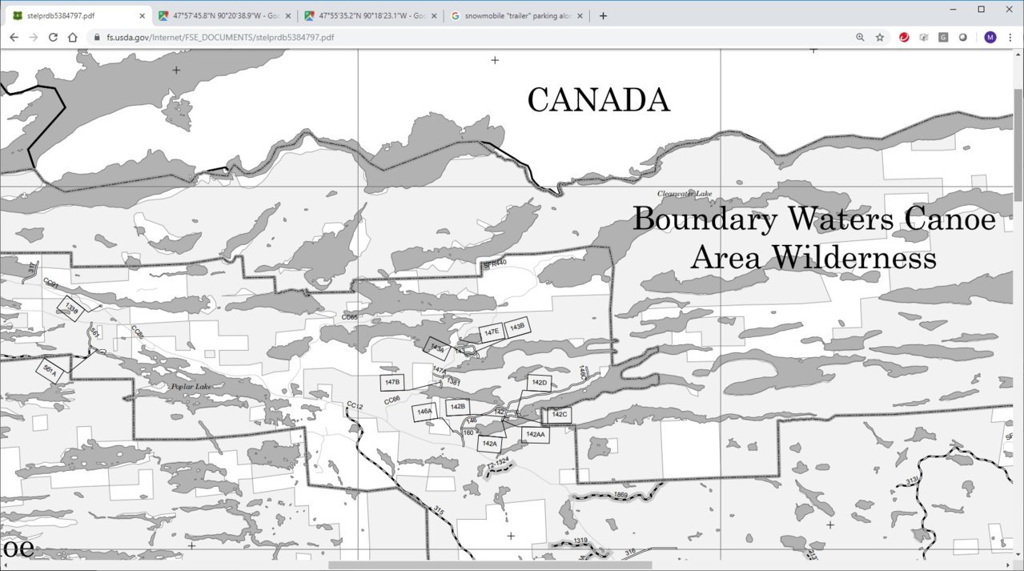Open the zoom magnifier in address bar
This screenshot has height=571, width=1024.
(860, 37)
